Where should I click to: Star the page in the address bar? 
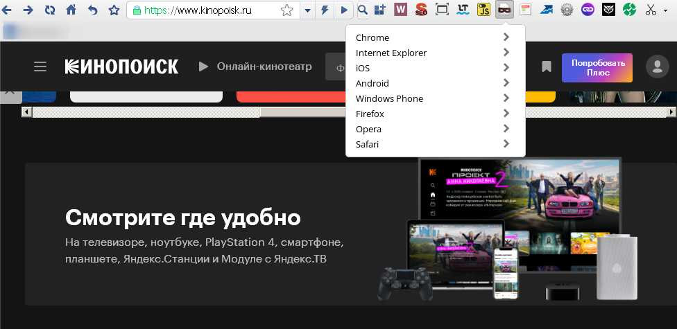tap(286, 10)
